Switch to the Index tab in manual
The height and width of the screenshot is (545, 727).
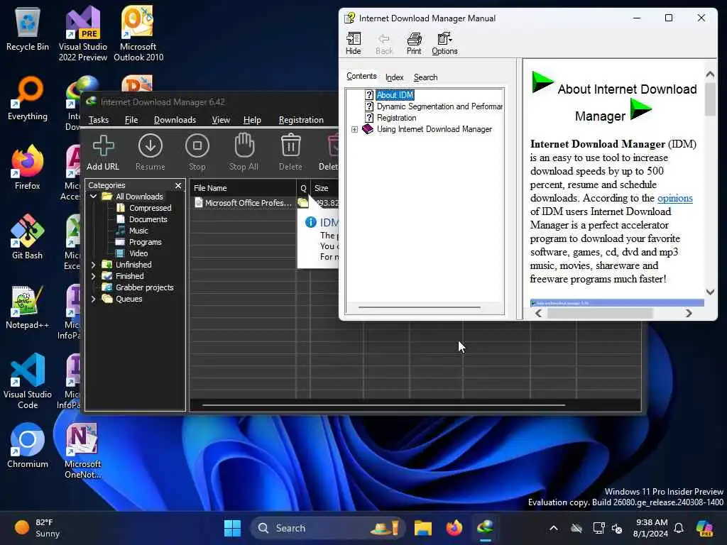[x=394, y=77]
